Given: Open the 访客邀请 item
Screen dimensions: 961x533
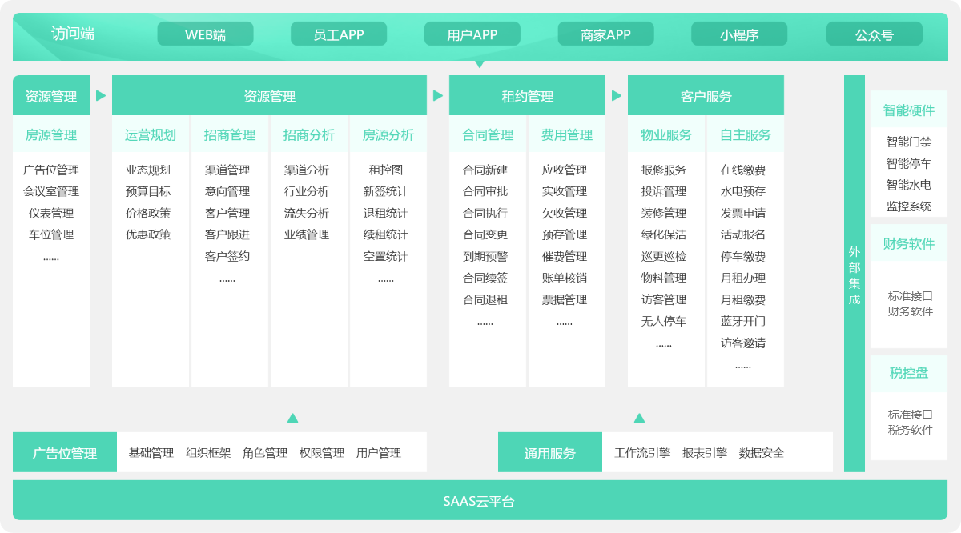Looking at the screenshot, I should 743,343.
